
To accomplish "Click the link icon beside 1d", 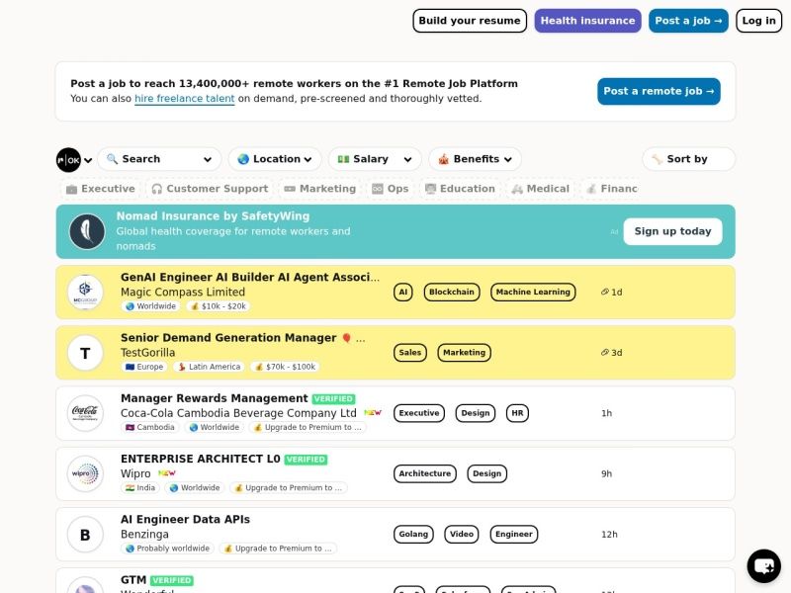I will coord(604,292).
